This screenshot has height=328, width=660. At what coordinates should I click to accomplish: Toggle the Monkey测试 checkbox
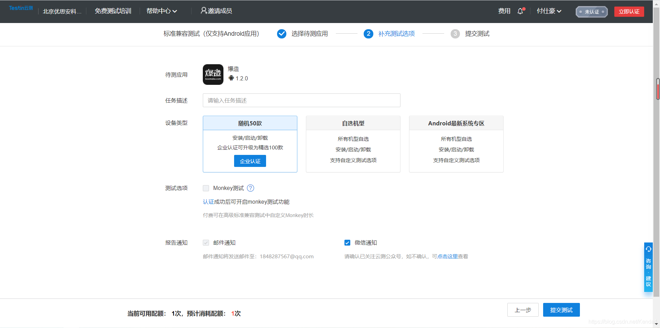206,188
